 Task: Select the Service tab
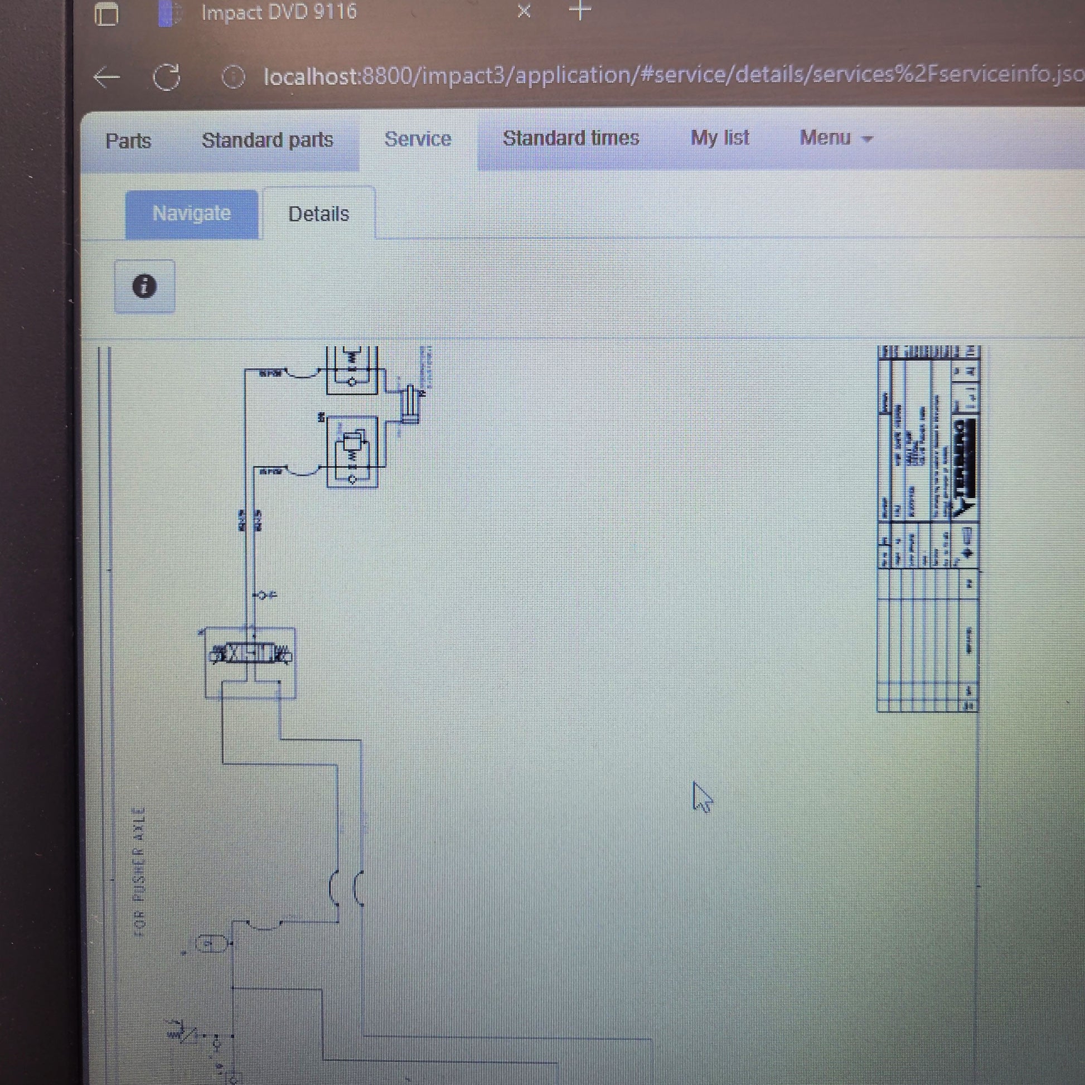pyautogui.click(x=417, y=139)
